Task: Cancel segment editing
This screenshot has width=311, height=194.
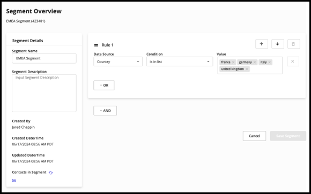Action: tap(254, 136)
